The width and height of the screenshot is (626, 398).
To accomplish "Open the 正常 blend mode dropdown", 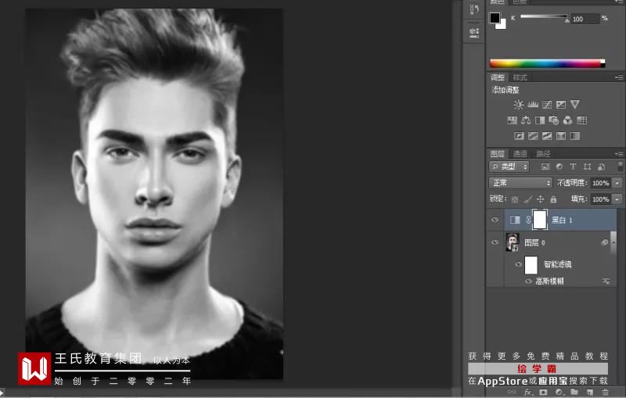I will [x=520, y=183].
